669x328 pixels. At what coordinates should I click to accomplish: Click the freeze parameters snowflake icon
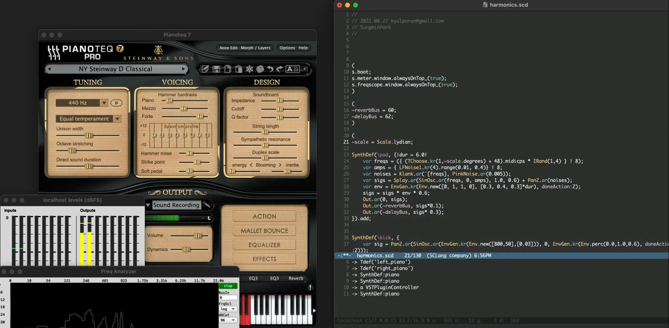pos(249,69)
